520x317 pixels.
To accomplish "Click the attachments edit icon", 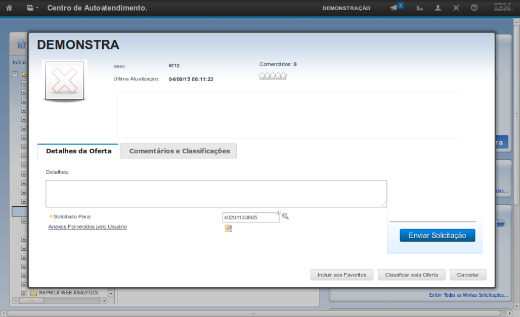I will point(228,228).
